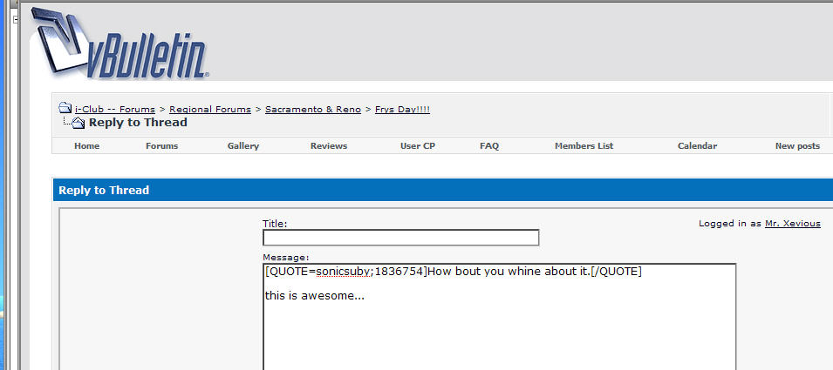Screen dimensions: 833x370
Task: Open the Mr. Xevious profile link
Action: tap(792, 224)
